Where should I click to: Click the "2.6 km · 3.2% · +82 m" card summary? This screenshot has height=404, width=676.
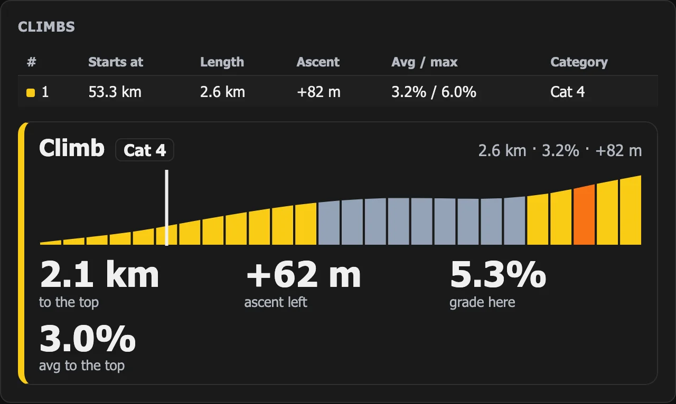(560, 151)
